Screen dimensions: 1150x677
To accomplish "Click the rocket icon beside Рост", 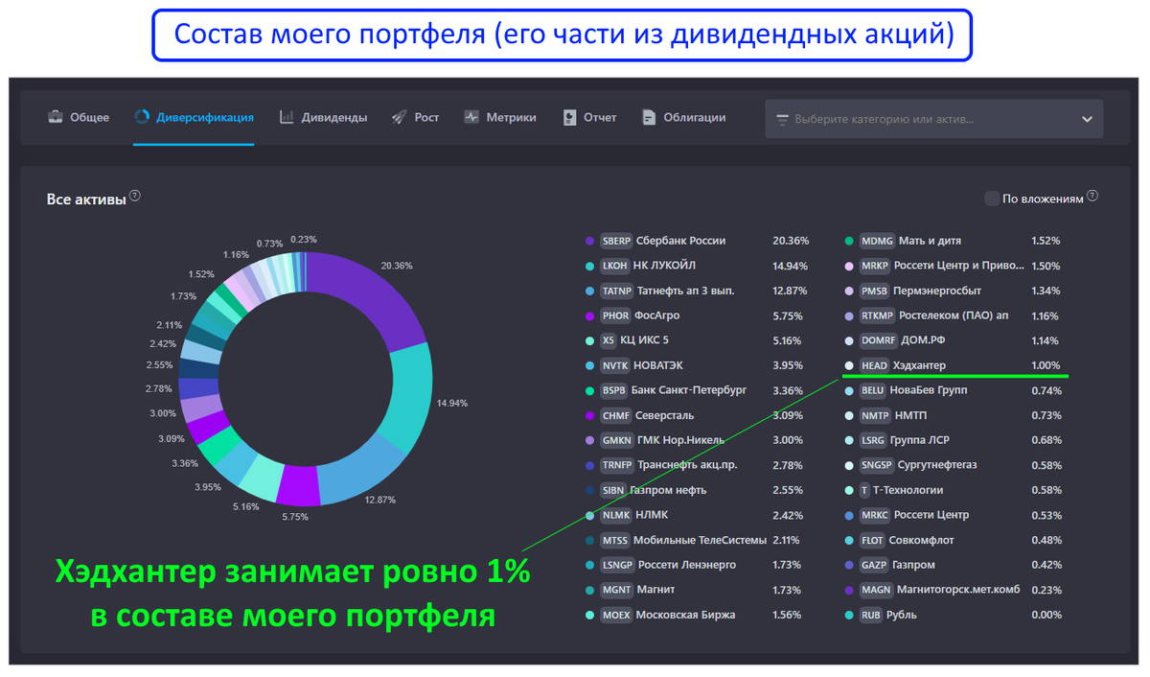I will click(x=399, y=118).
